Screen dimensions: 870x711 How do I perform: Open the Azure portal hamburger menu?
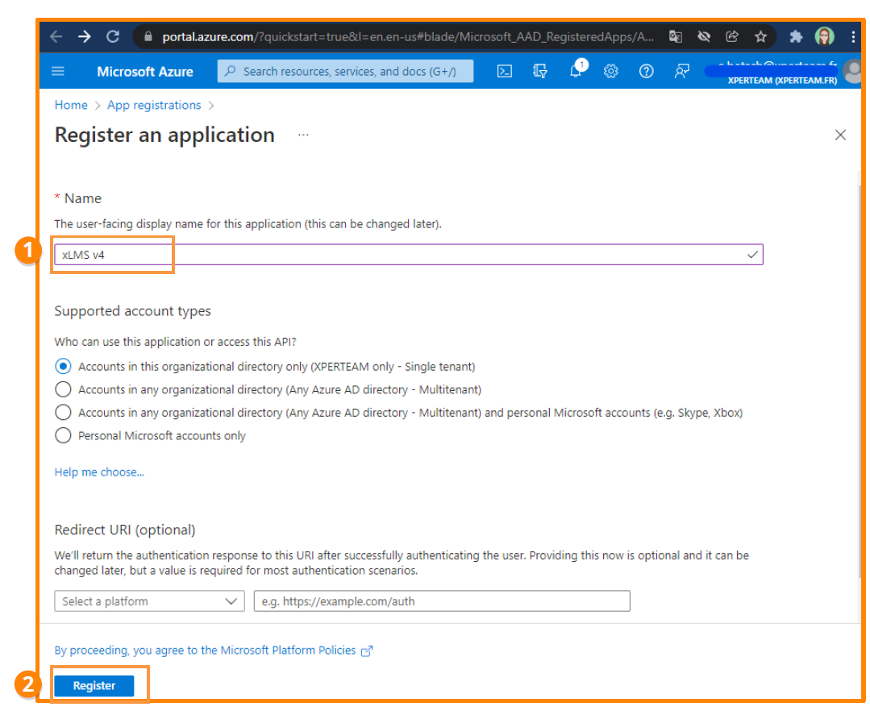tap(58, 71)
